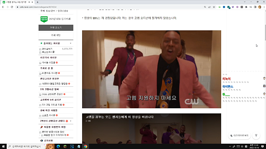Image resolution: width=266 pixels, height=149 pixels.
Task: Open the blue circular play extension
Action: coord(224,7)
